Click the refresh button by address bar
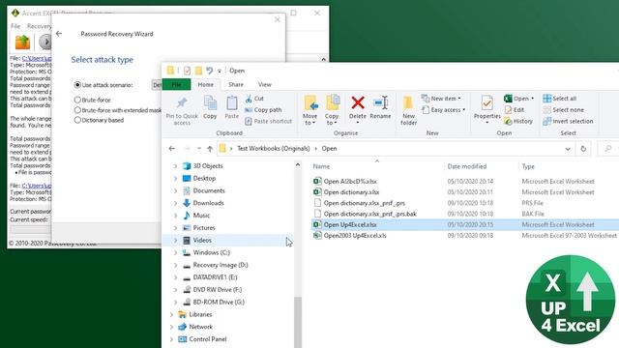619x348 pixels. pyautogui.click(x=583, y=149)
